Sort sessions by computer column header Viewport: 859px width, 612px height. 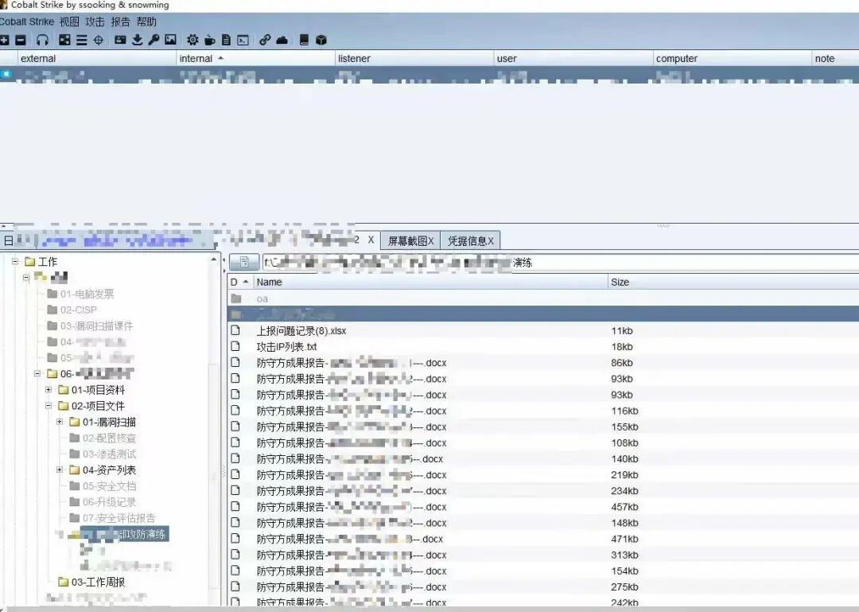pyautogui.click(x=733, y=59)
